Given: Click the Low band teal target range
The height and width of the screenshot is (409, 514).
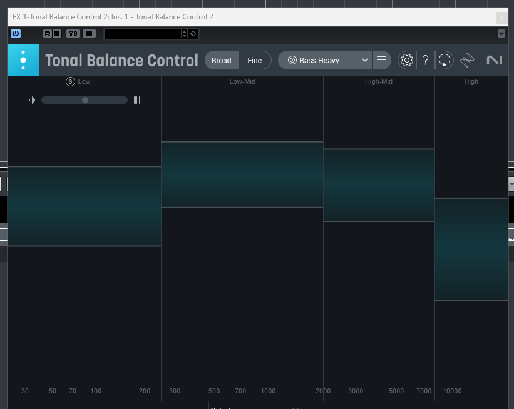Looking at the screenshot, I should point(85,206).
